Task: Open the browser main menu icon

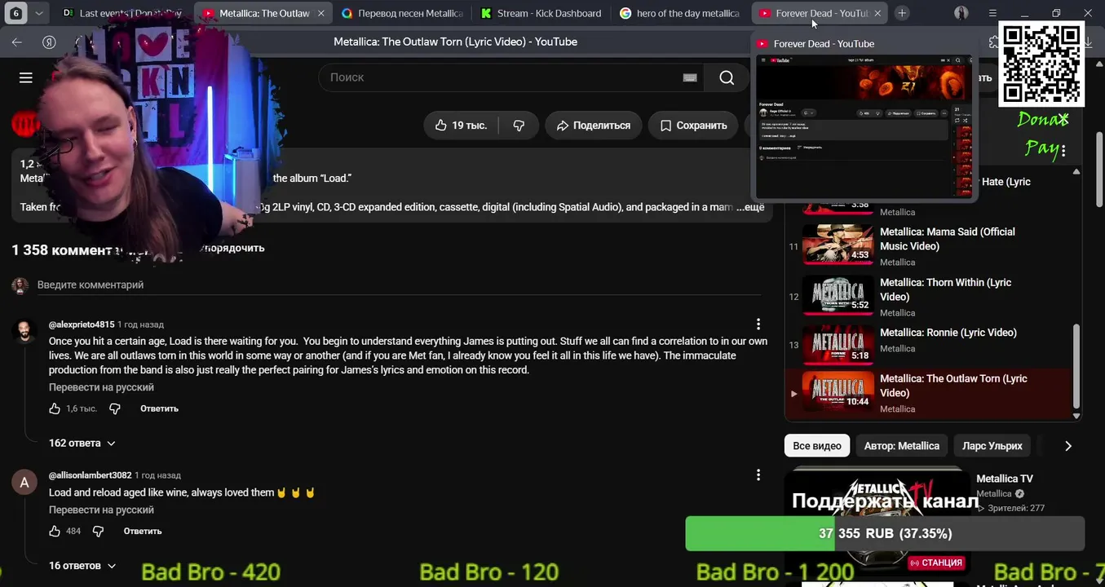Action: (x=992, y=13)
